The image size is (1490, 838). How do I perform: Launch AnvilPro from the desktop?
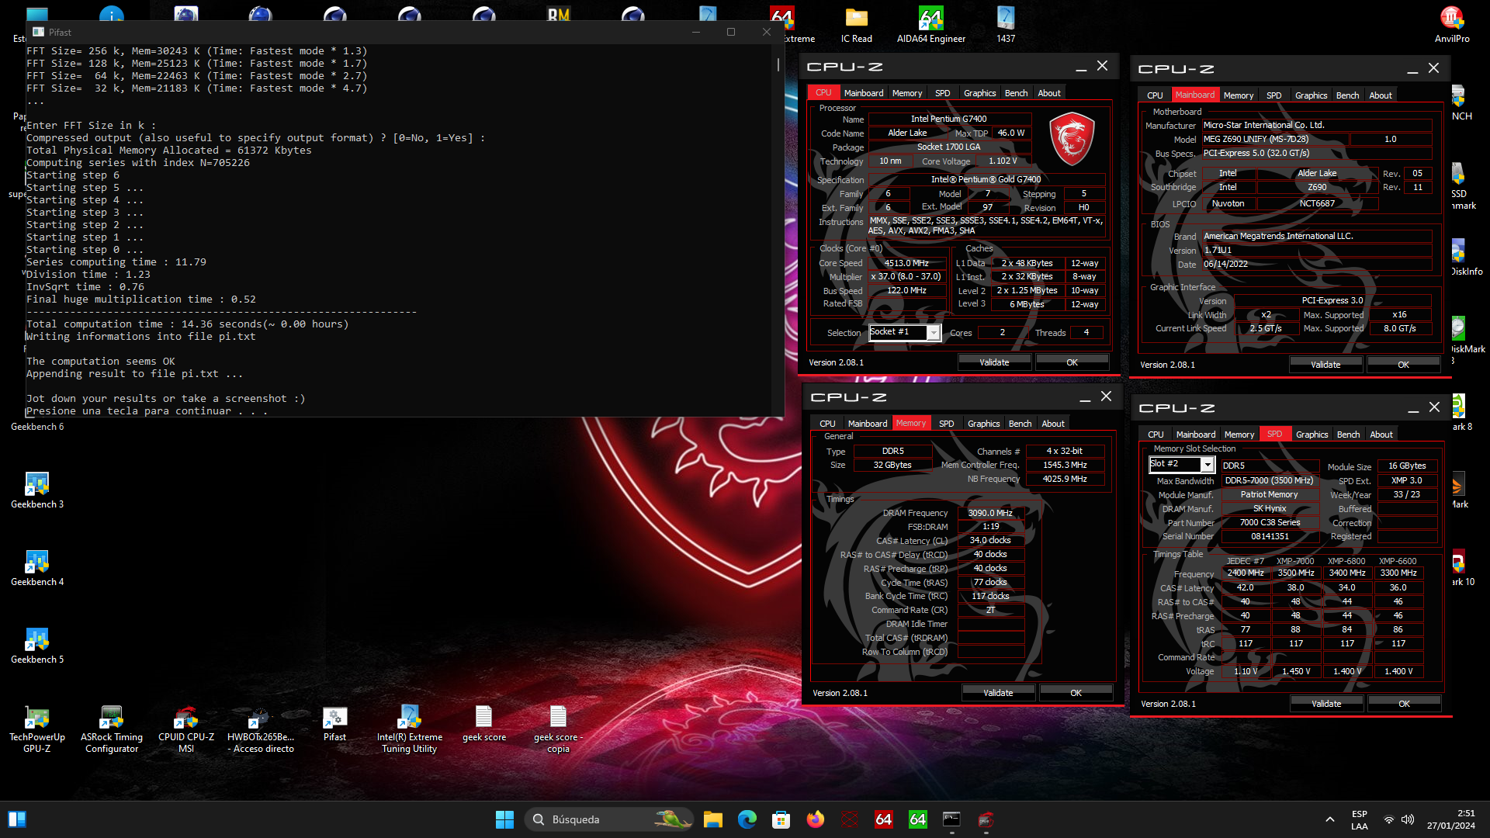point(1452,25)
